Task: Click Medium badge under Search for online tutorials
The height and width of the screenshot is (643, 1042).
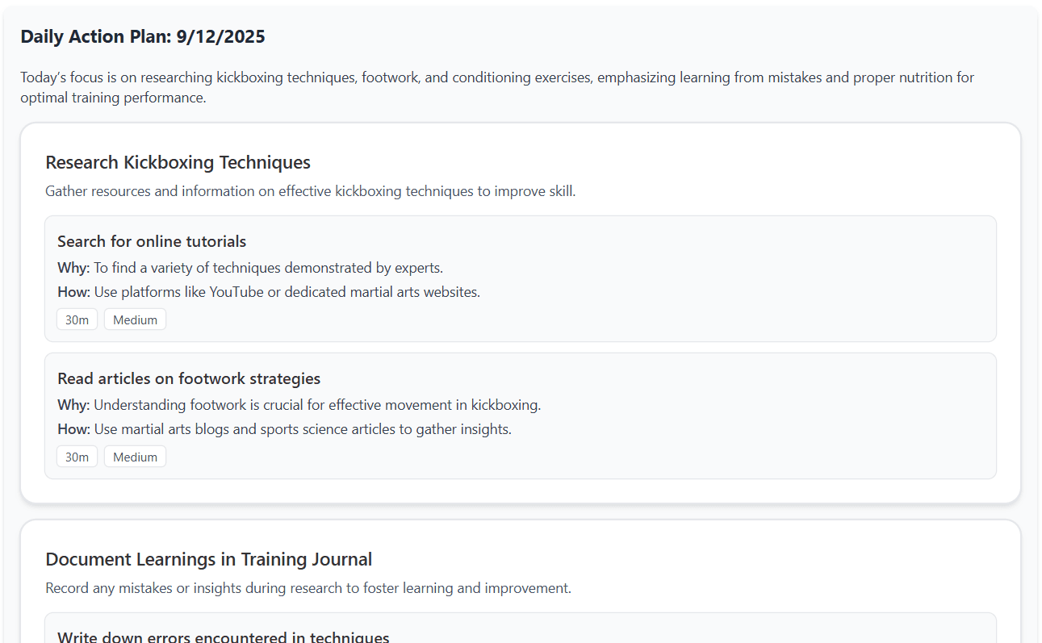Action: click(x=135, y=319)
